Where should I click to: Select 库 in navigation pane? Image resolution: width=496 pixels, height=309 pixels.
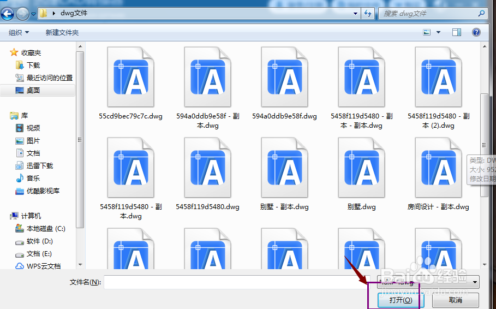point(25,116)
